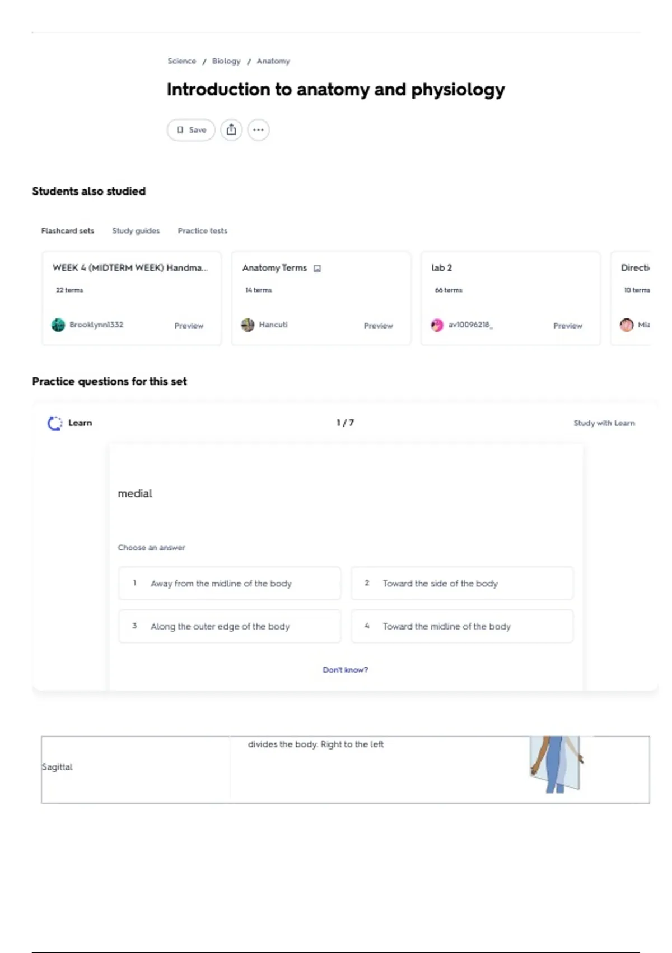Click the image icon beside Anatomy Terms
672x953 pixels.
[x=318, y=269]
